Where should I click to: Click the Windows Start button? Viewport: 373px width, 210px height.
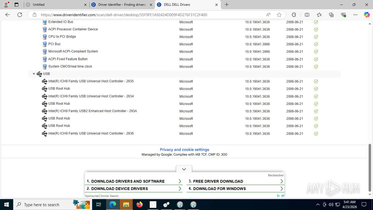click(6, 205)
